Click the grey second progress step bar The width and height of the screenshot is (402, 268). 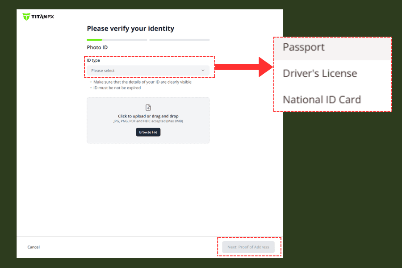tap(179, 40)
